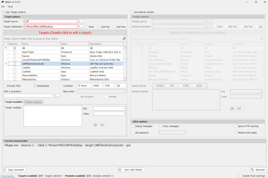Click the search magnifier icon in Targets grid
Image resolution: width=268 pixels, height=178 pixels.
[124, 38]
